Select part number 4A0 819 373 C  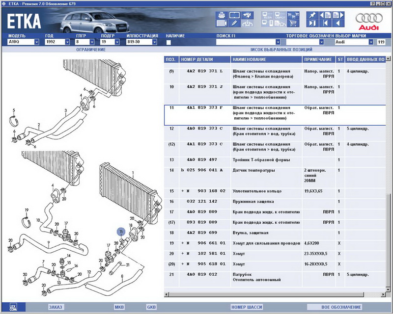pyautogui.click(x=205, y=129)
